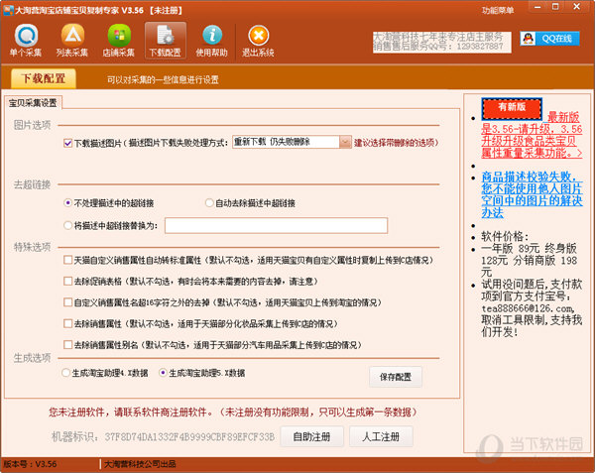The height and width of the screenshot is (473, 595).
Task: Click 可以对采集的一些信息进行设置 description text
Action: 163,79
